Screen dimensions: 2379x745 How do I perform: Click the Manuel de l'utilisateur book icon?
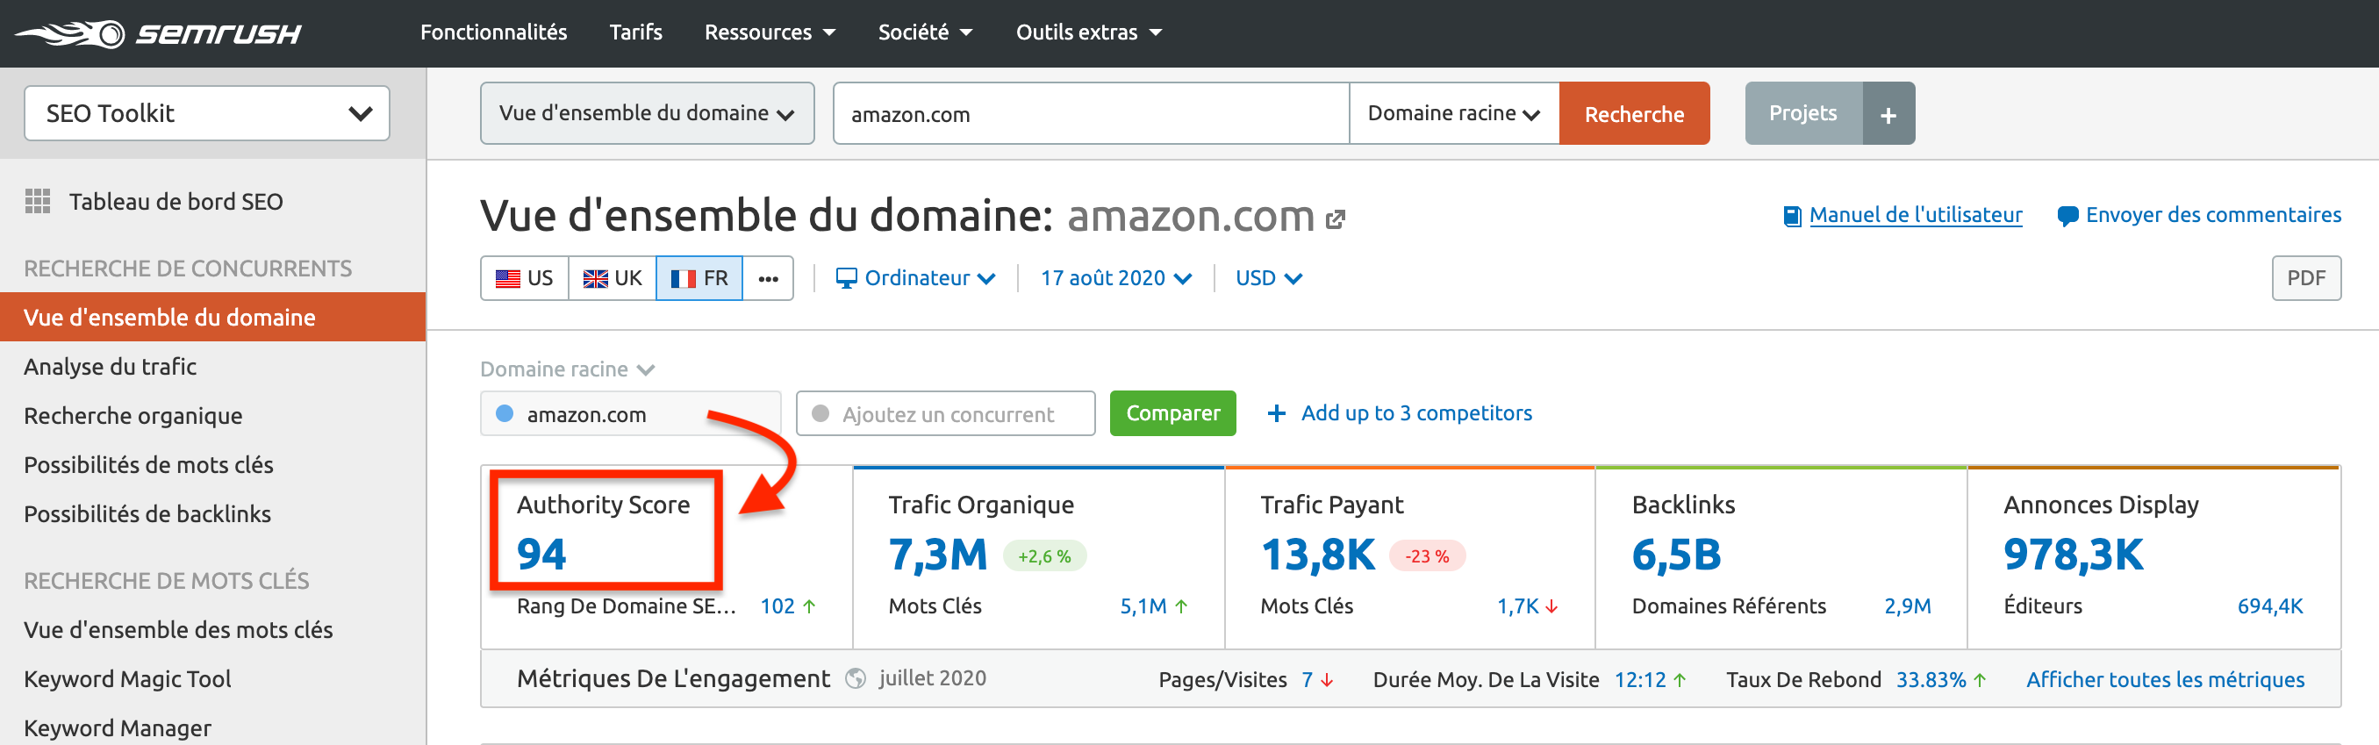click(1792, 216)
